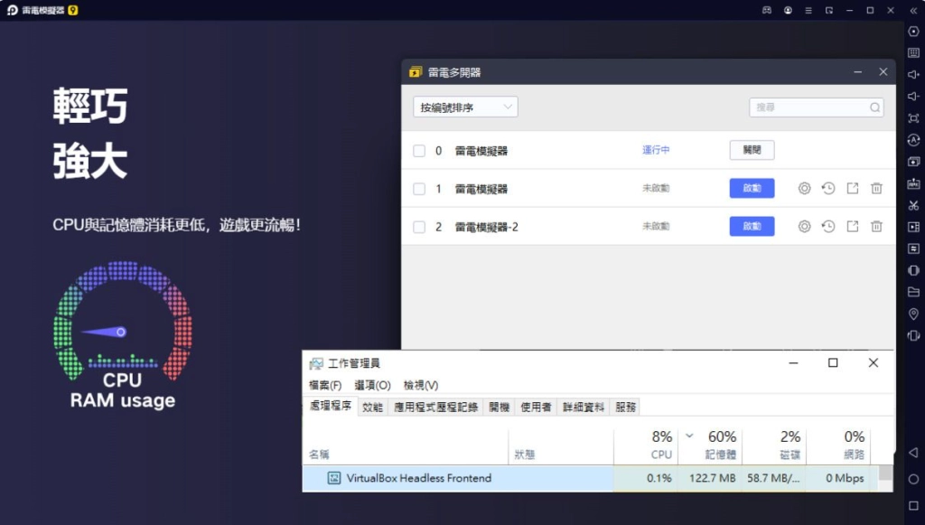Open shared folder icon in sidebar
The image size is (925, 525).
pos(913,292)
